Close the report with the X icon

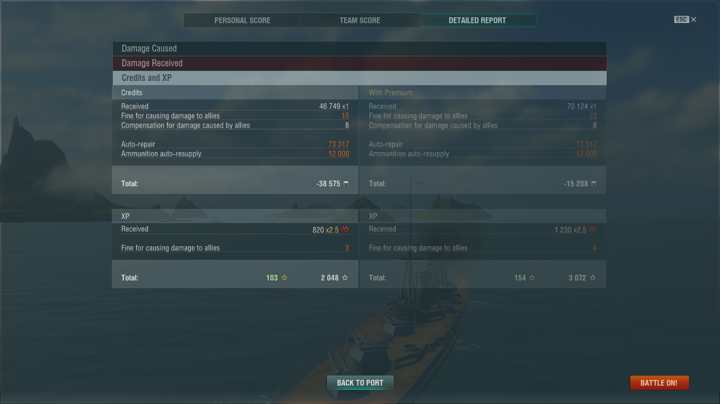pyautogui.click(x=694, y=19)
